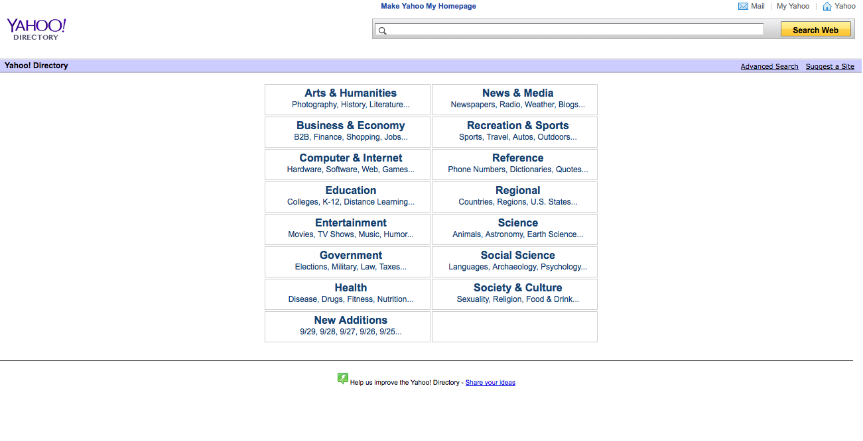The height and width of the screenshot is (441, 863).
Task: Click the Travel subcategory link
Action: click(497, 137)
